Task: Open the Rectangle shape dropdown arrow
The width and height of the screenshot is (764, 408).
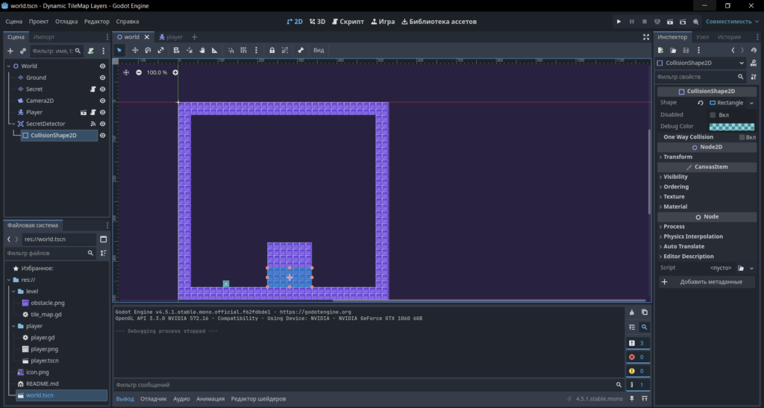Action: (x=751, y=103)
